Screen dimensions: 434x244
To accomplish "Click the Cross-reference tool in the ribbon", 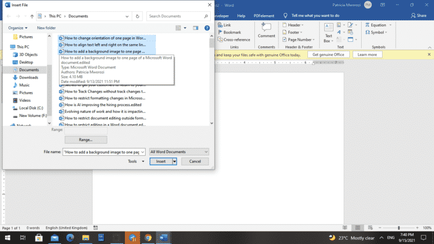I will click(234, 40).
